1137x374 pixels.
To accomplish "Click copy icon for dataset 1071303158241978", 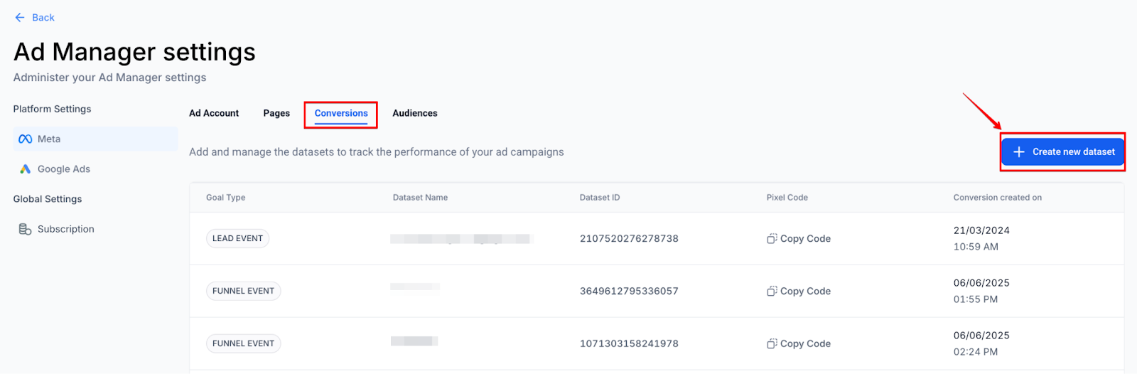I will (x=772, y=344).
